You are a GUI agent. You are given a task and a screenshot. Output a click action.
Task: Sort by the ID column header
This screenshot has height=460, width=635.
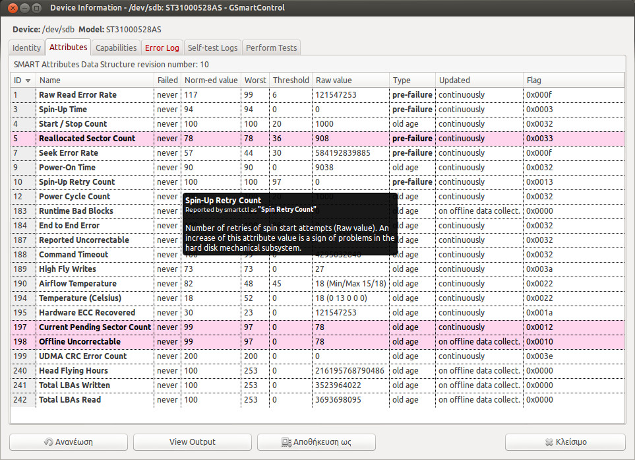(x=23, y=81)
